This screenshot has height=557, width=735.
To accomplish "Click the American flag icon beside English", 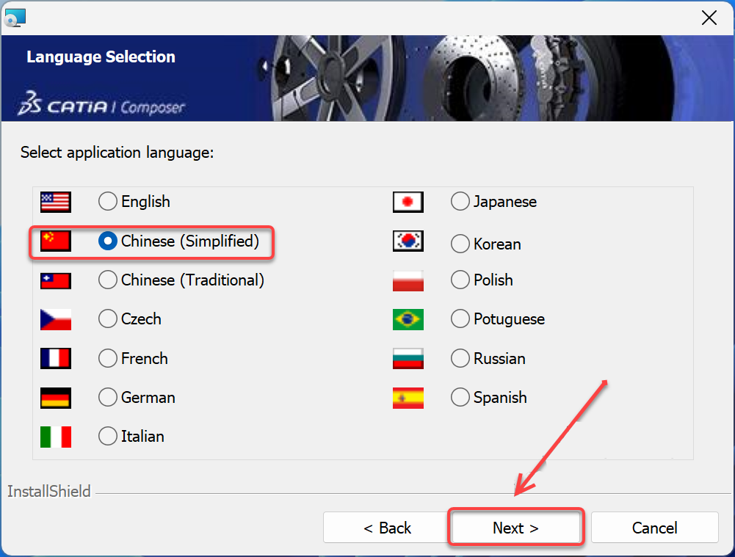I will point(54,202).
